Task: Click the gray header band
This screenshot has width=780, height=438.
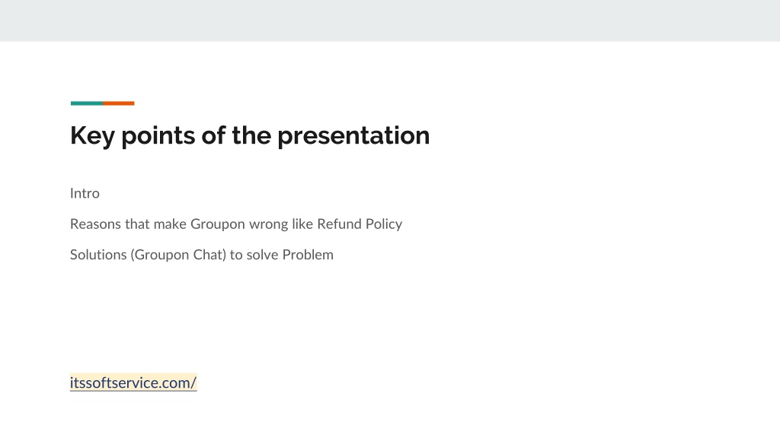Action: click(390, 21)
